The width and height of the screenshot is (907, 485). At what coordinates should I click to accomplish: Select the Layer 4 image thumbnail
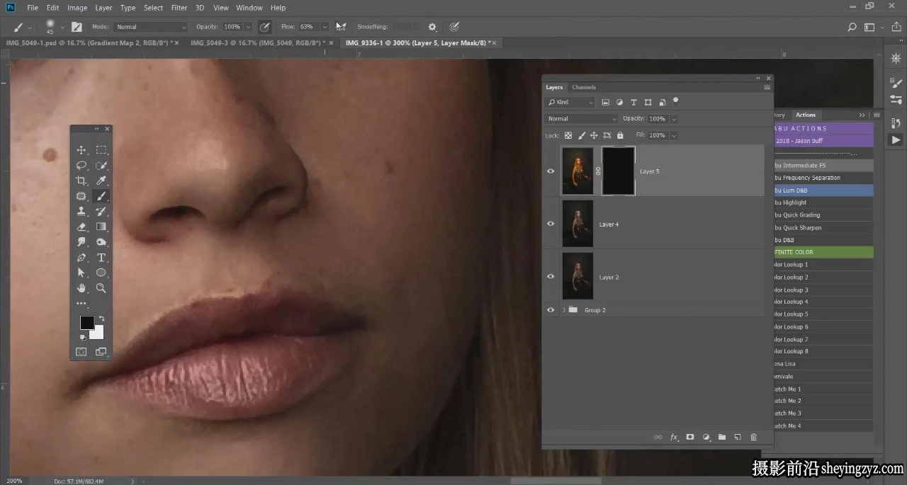(578, 224)
